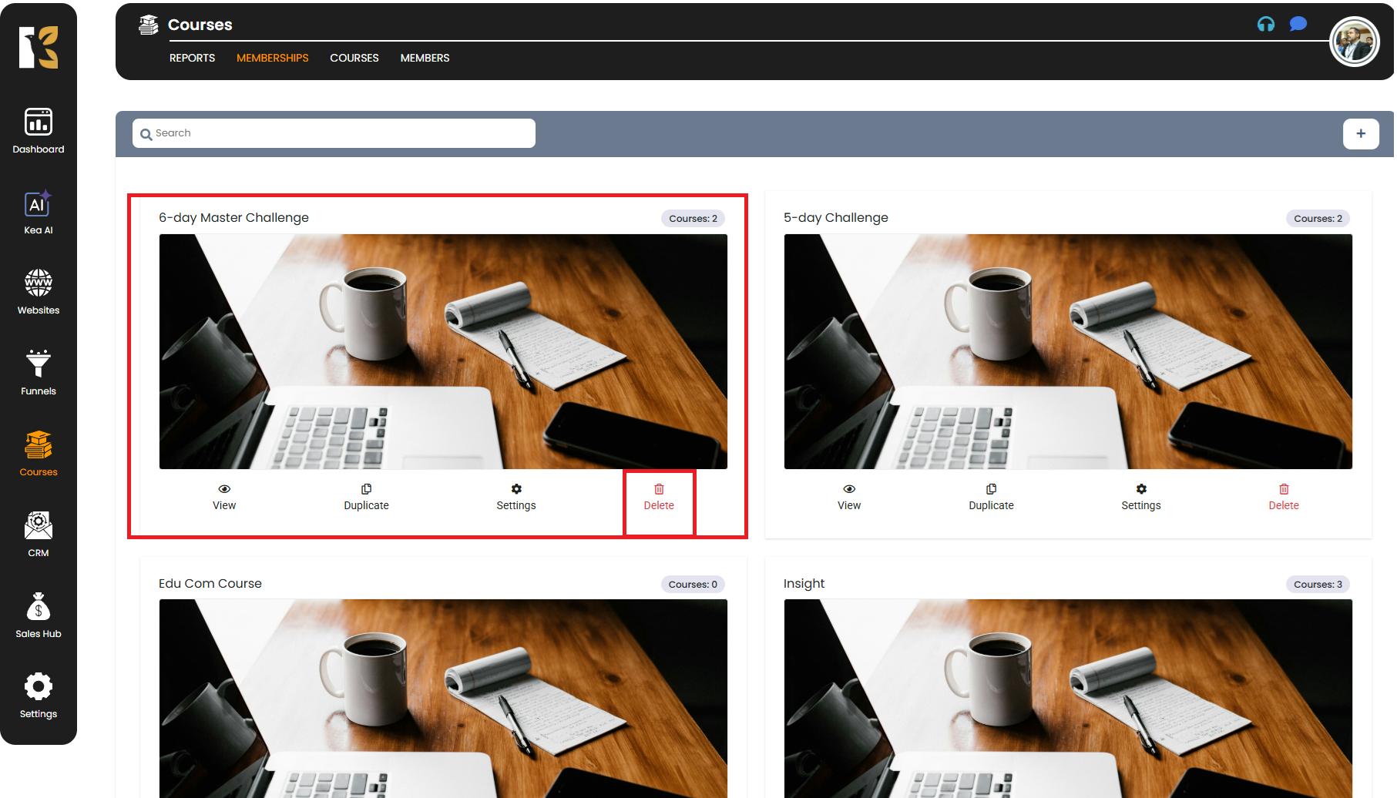
Task: Duplicate the 5-day Challenge membership
Action: (991, 497)
